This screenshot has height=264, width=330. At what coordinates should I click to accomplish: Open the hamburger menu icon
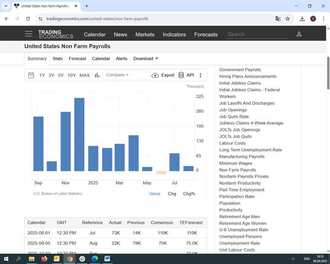pyautogui.click(x=28, y=34)
